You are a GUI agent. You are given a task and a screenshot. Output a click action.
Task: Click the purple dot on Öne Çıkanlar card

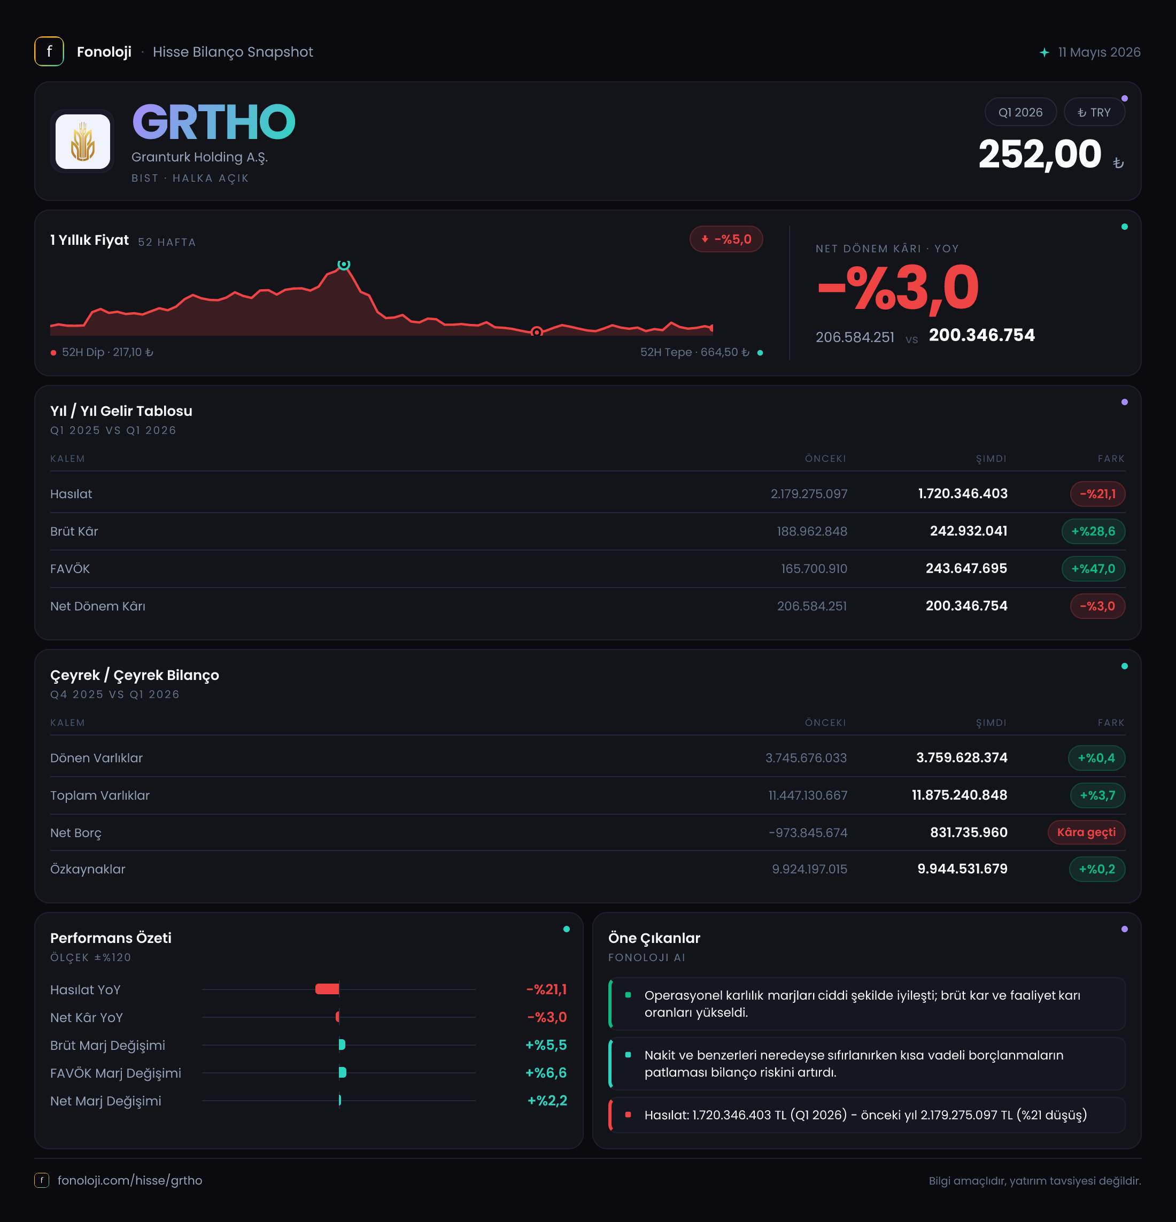(x=1124, y=929)
